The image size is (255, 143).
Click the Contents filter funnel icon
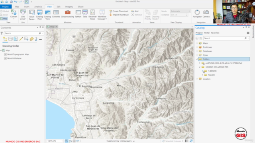coord(2,33)
